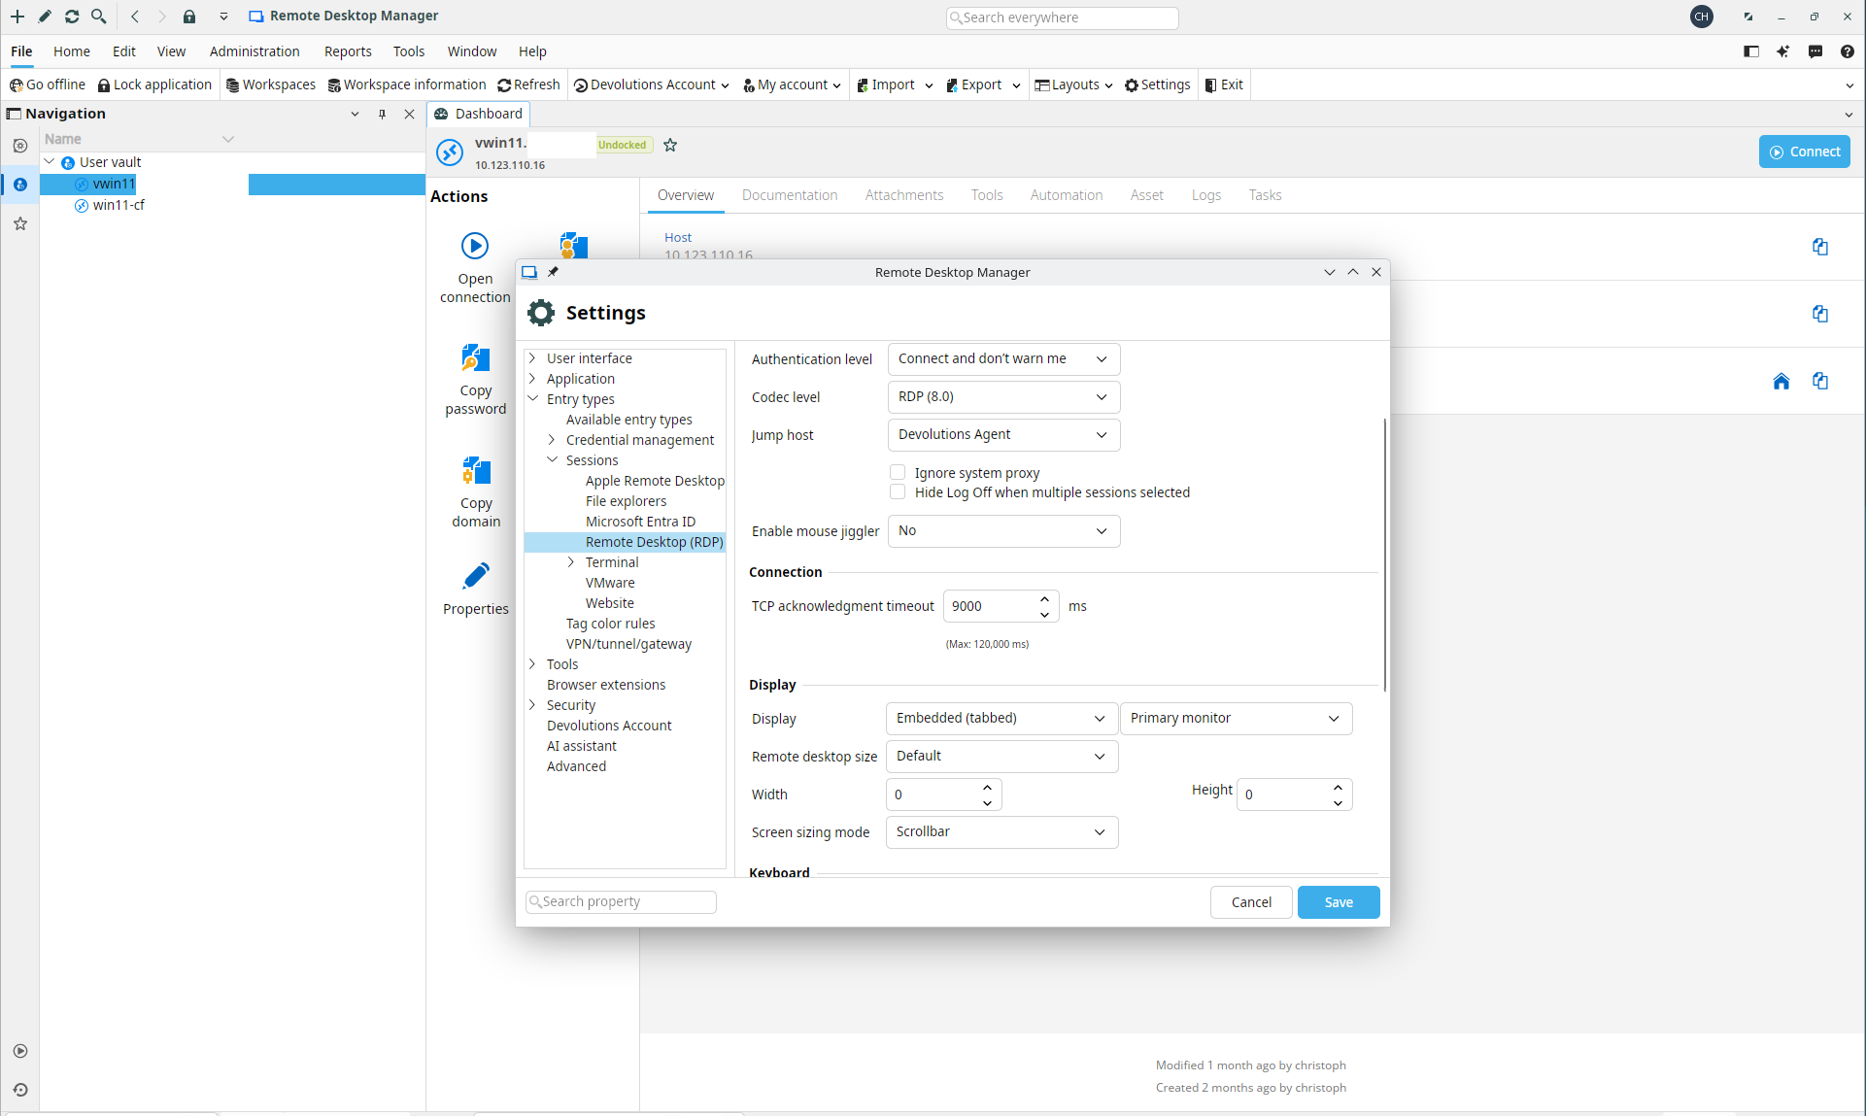The height and width of the screenshot is (1116, 1866).
Task: Open the Codec level dropdown
Action: (x=1003, y=396)
